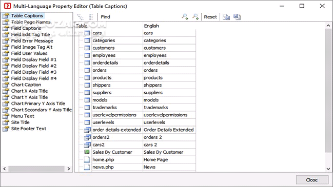
Task: Click the expand all tree icon in toolbar
Action: pos(80,17)
